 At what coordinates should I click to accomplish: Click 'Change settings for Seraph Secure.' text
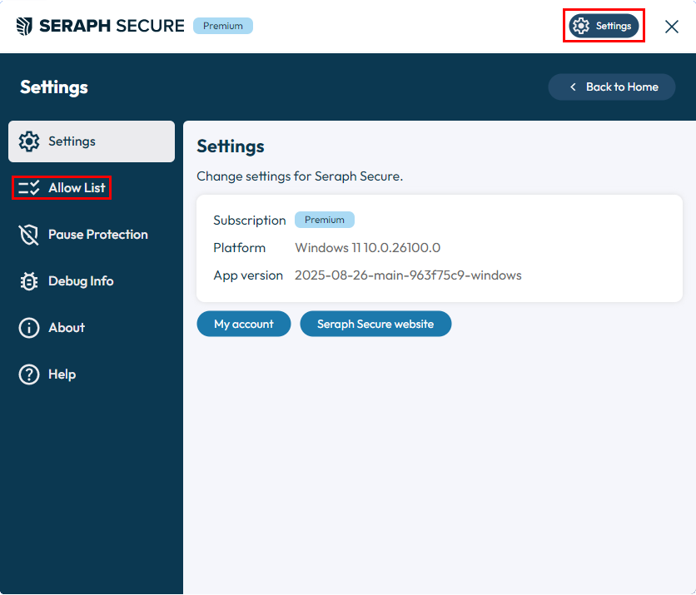[x=300, y=176]
